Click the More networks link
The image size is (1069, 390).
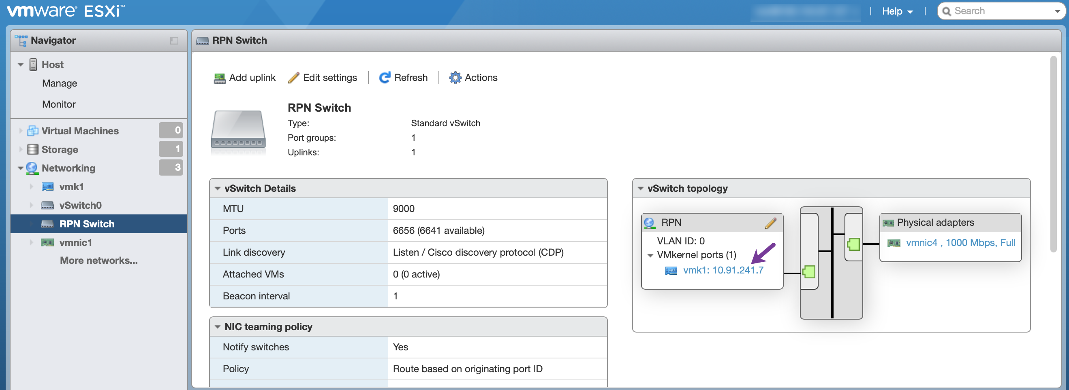click(x=98, y=261)
